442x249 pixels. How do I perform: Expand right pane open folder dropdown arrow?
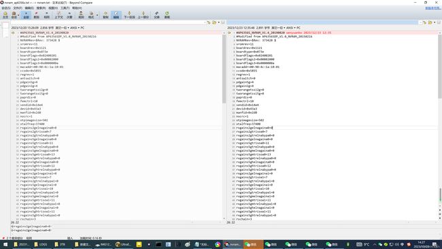click(x=435, y=22)
